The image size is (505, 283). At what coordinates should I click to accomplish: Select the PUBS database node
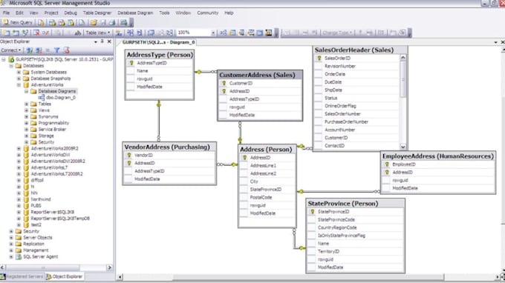coord(36,206)
